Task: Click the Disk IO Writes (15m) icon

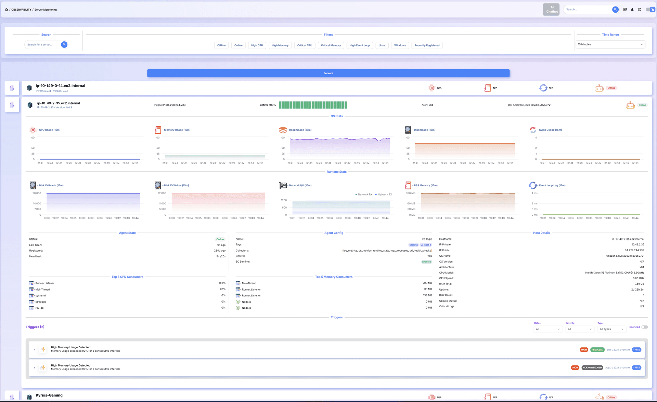Action: 158,185
